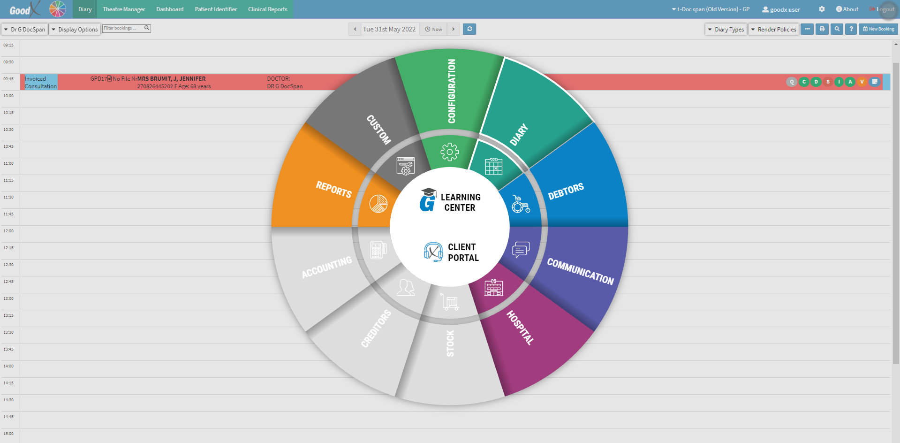The image size is (900, 443).
Task: Open the GoodX color wheel navigation icon
Action: click(x=58, y=9)
